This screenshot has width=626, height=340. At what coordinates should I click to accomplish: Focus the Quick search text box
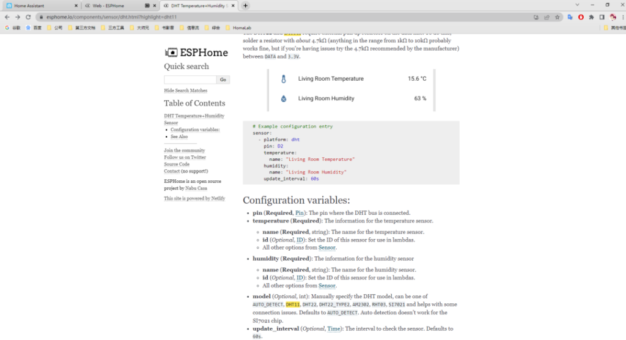tap(191, 79)
